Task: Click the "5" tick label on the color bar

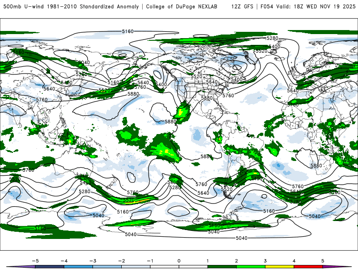Action: (x=323, y=261)
